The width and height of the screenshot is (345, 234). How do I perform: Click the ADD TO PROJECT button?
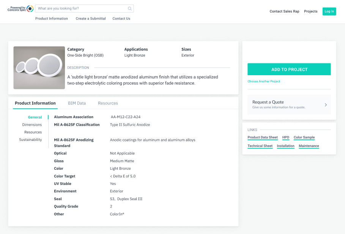coord(289,70)
